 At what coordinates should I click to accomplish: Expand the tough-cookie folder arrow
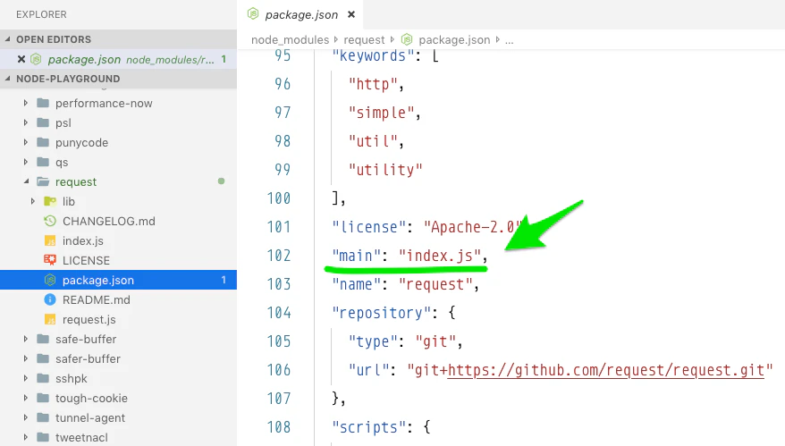26,398
